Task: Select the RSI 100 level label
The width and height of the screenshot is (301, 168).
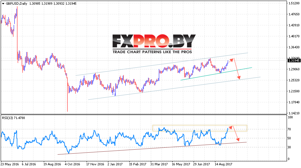Action: pos(290,117)
